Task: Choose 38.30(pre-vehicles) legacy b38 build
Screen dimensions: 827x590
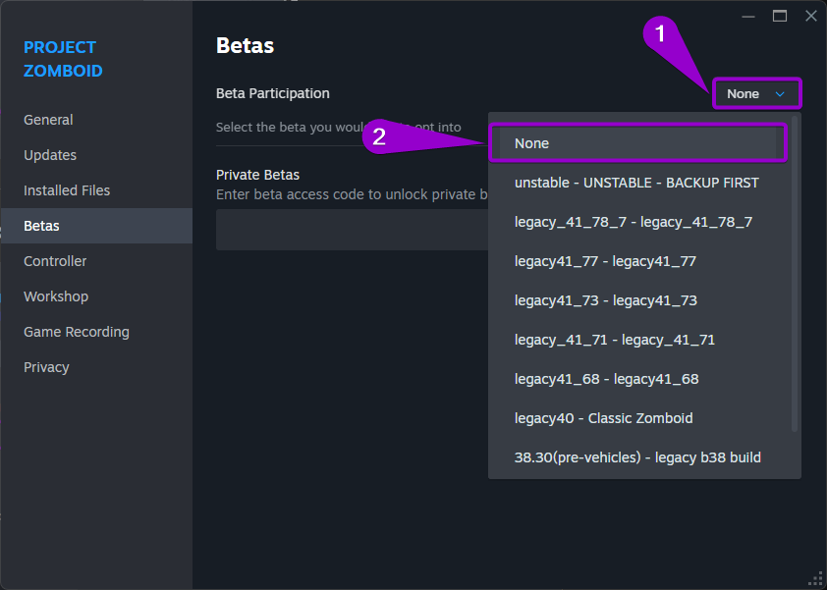Action: 638,457
